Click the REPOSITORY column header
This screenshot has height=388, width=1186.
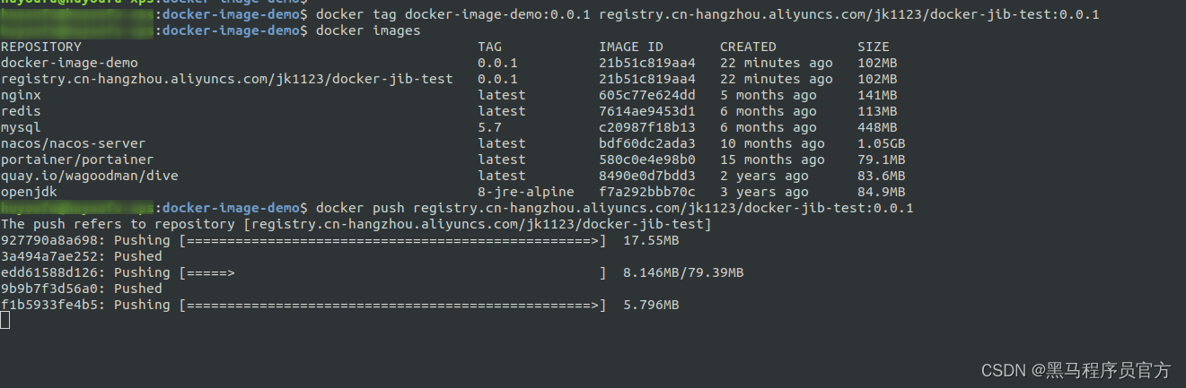41,47
